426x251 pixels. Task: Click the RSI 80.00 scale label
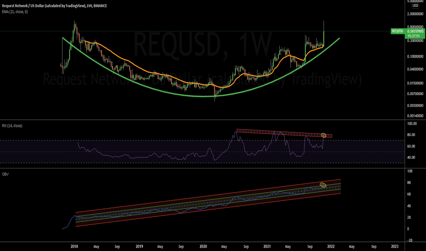[411, 135]
